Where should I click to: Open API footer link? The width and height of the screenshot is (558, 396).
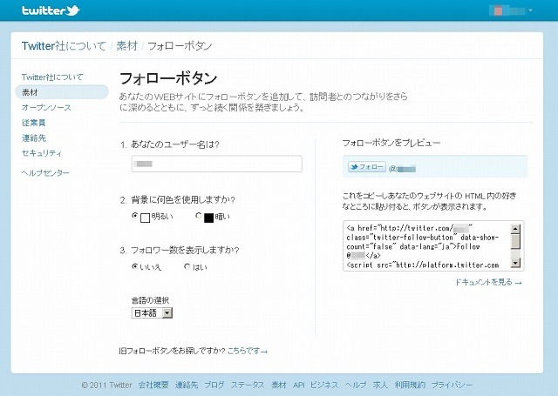(299, 385)
